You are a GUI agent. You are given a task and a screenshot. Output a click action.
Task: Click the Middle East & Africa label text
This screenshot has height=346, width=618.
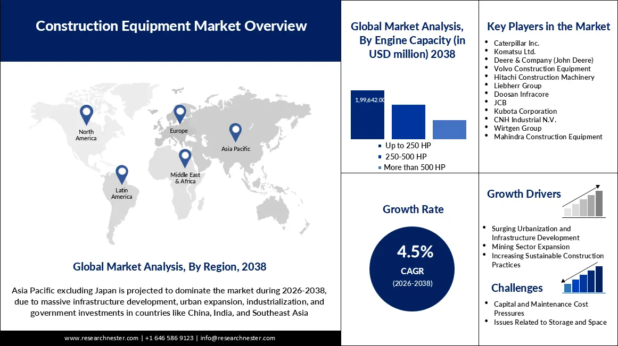[185, 178]
